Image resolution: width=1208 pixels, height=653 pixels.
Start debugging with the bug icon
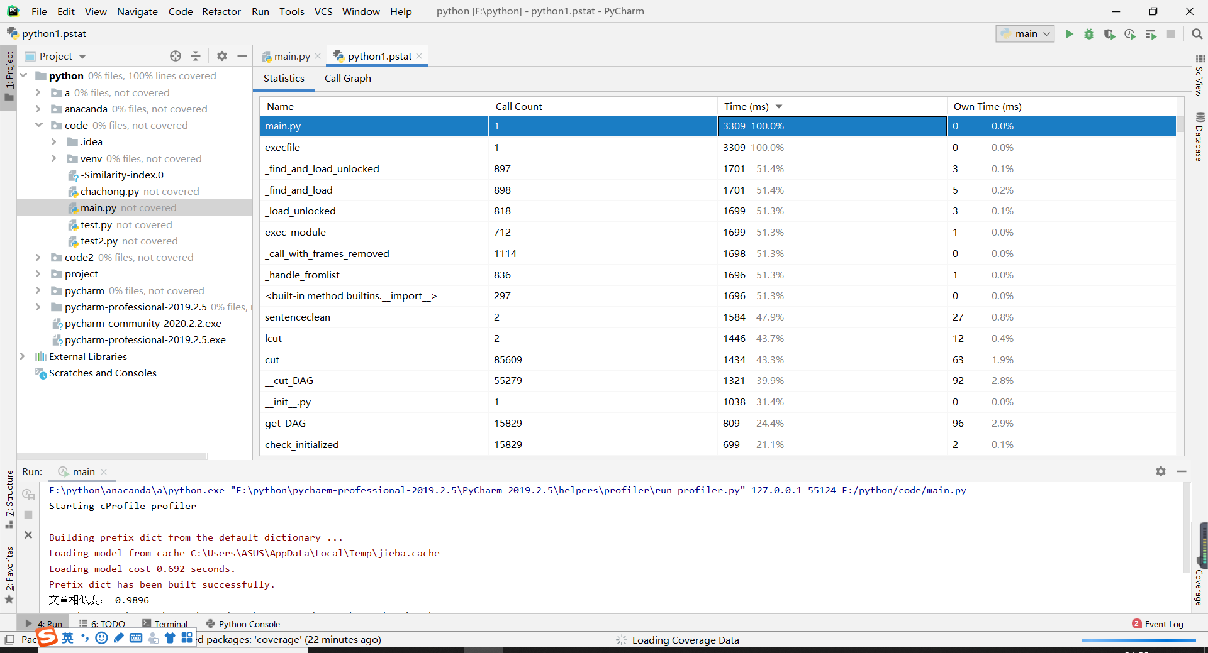(x=1089, y=34)
